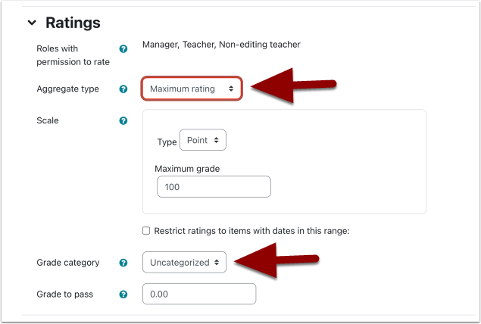The image size is (481, 324).
Task: Click the Ratings section heading text
Action: pos(73,23)
